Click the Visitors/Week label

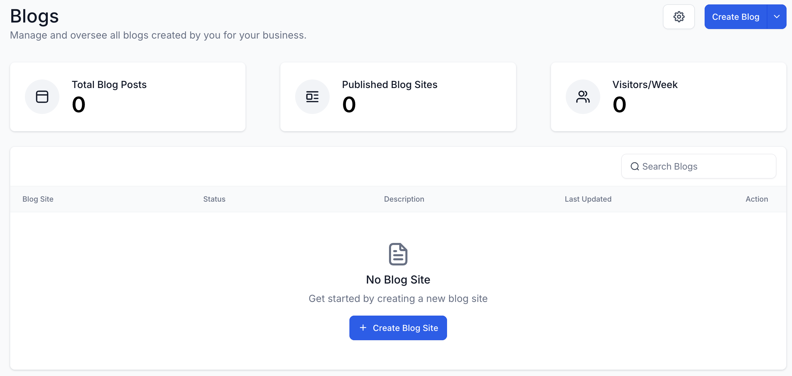(x=645, y=85)
